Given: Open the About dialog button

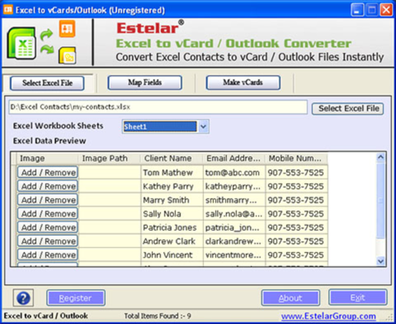Looking at the screenshot, I should (291, 298).
